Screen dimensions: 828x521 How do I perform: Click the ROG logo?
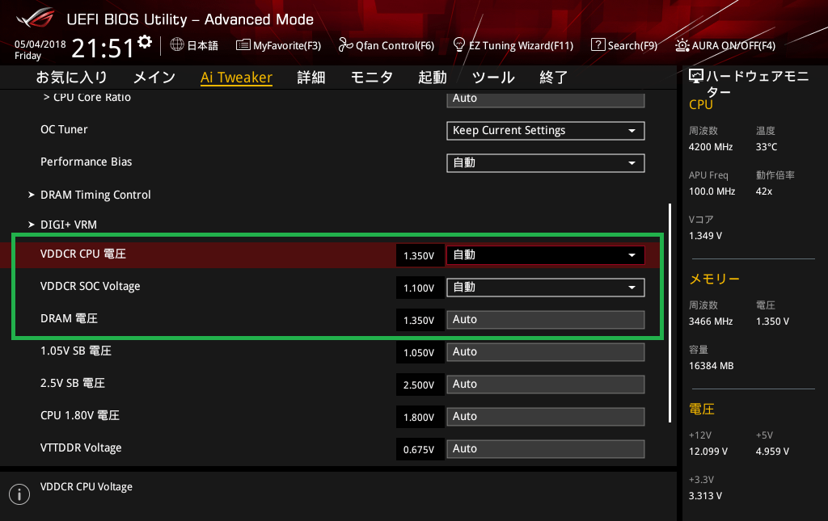click(x=35, y=19)
